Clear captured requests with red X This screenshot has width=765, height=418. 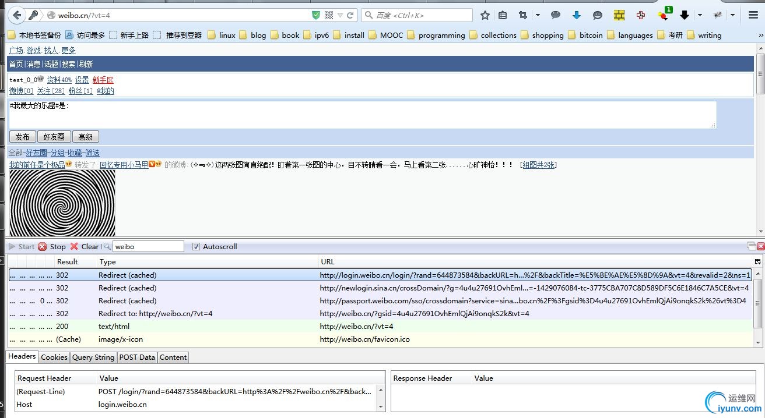click(74, 247)
